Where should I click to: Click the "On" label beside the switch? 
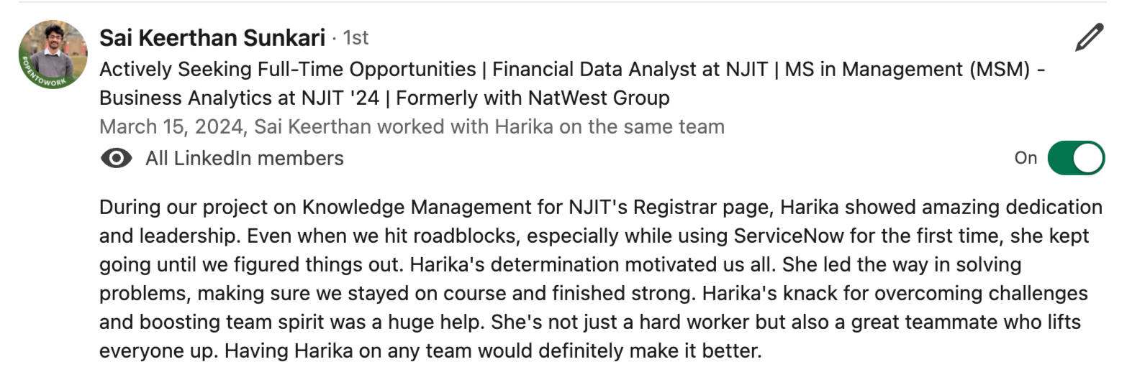click(x=1025, y=158)
